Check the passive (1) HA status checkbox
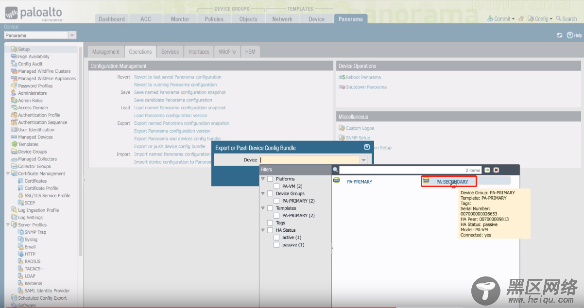The image size is (584, 308). coord(276,245)
